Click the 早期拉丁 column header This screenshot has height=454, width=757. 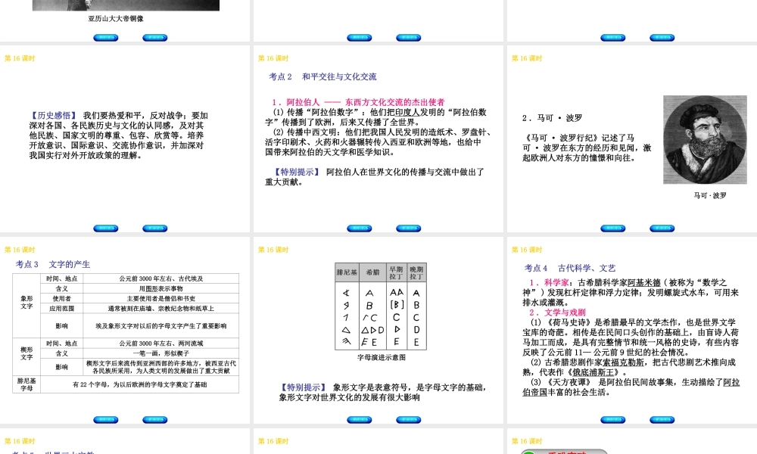click(397, 272)
